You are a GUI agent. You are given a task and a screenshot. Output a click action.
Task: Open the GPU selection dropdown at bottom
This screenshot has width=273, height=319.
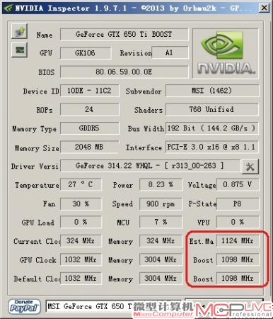point(113,307)
